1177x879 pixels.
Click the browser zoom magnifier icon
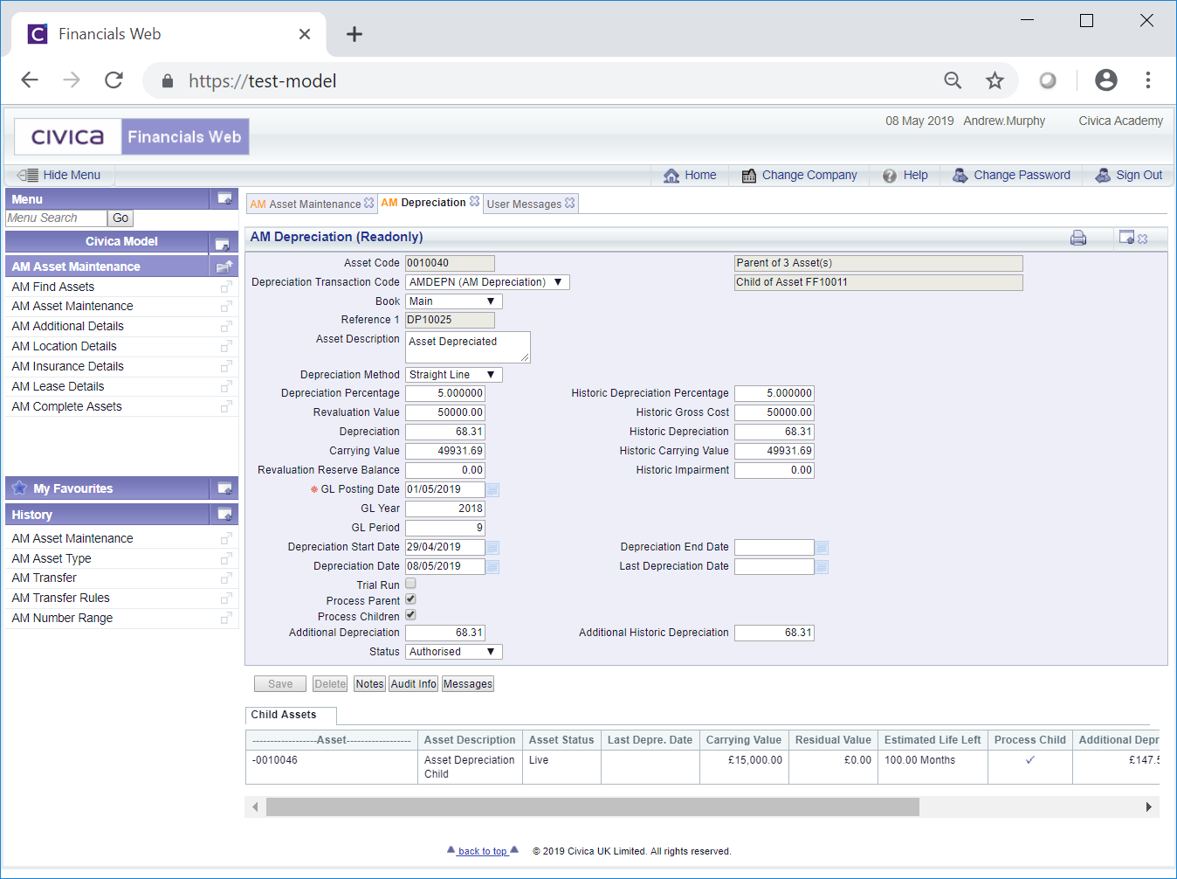pos(953,80)
